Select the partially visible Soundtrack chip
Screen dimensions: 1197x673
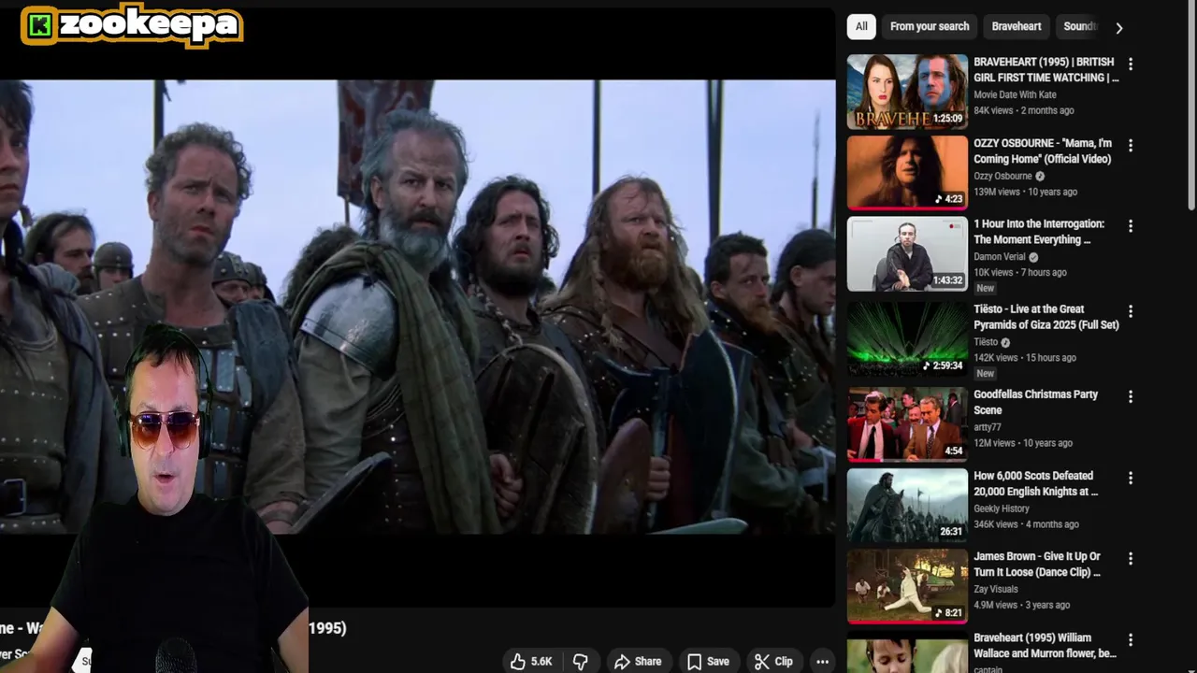point(1079,26)
